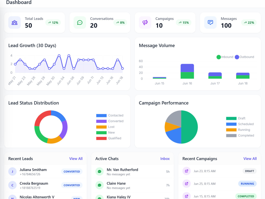The image size is (265, 199).
Task: Click the 8% trend badge on Conversations
Action: click(x=120, y=23)
